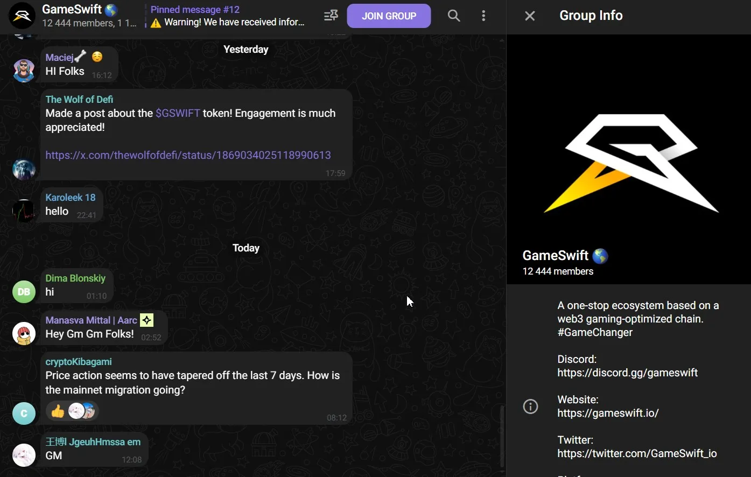Click the GameSwift chat header avatar
751x477 pixels.
tap(22, 16)
